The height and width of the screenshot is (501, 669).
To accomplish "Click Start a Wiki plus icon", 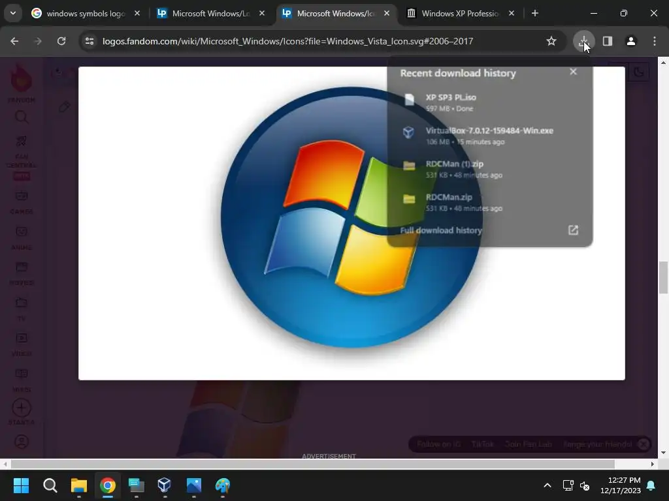I will pos(22,408).
